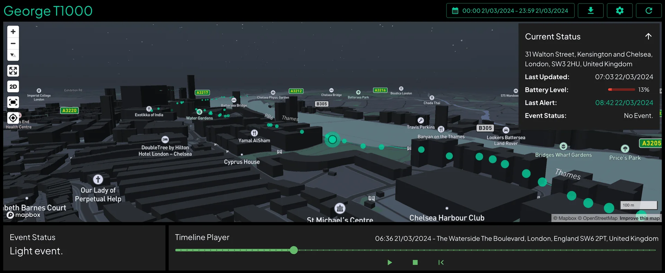Play the timeline

pyautogui.click(x=390, y=262)
